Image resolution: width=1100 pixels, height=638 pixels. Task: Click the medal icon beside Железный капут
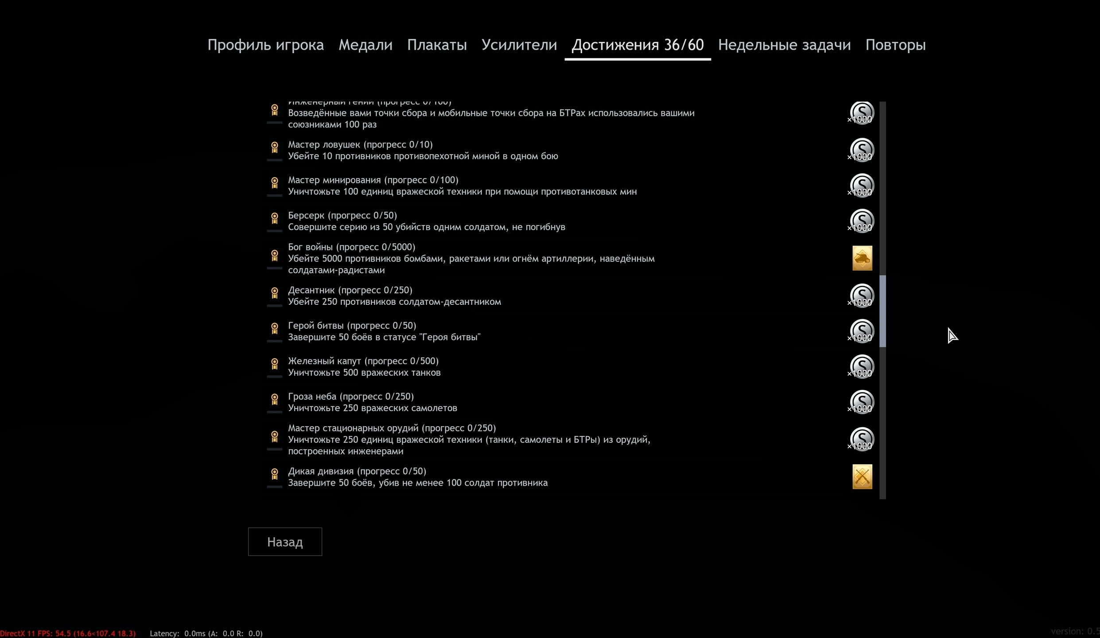(x=275, y=364)
